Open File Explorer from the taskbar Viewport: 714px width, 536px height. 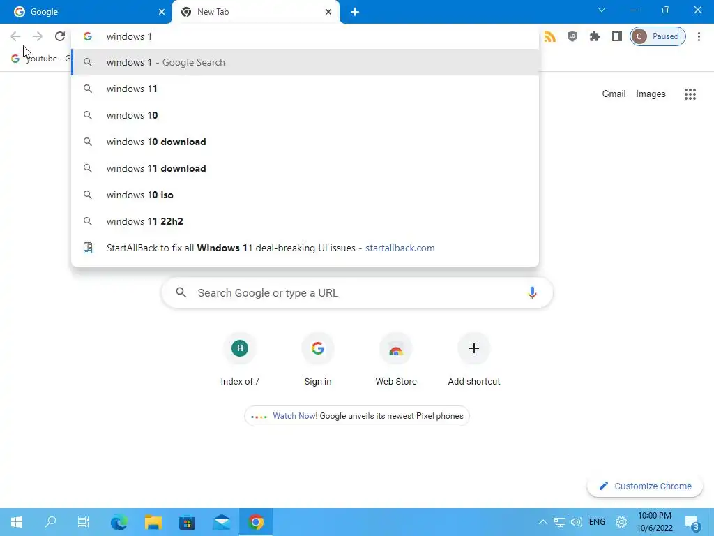pyautogui.click(x=153, y=522)
